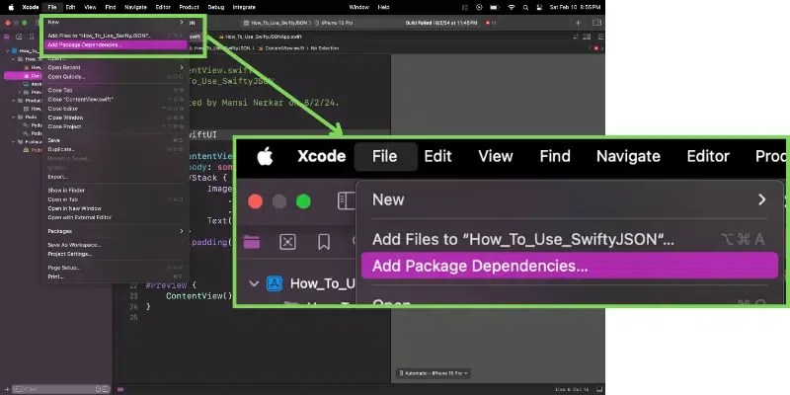Screen dimensions: 790x395
Task: Click the editor options icon in tab bar
Action: coord(587,37)
